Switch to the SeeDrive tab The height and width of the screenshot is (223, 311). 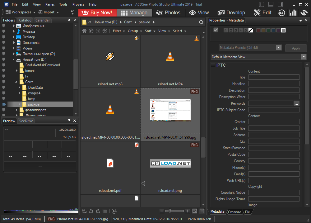(x=26, y=121)
